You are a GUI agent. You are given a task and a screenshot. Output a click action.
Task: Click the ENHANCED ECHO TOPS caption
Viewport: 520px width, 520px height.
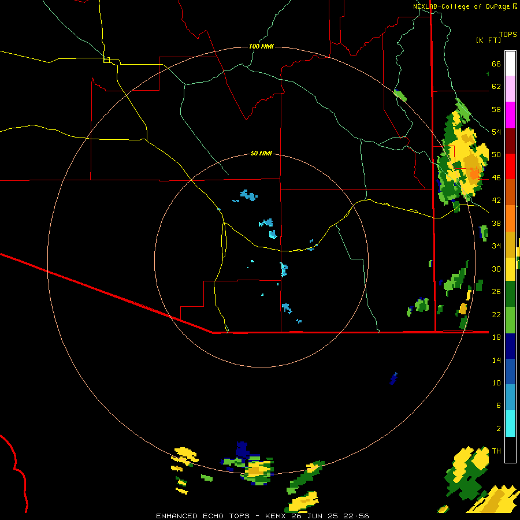pos(203,516)
